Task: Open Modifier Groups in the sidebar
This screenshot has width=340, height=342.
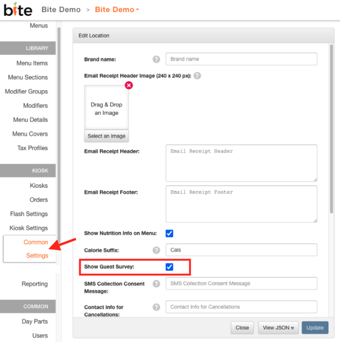Action: 26,92
